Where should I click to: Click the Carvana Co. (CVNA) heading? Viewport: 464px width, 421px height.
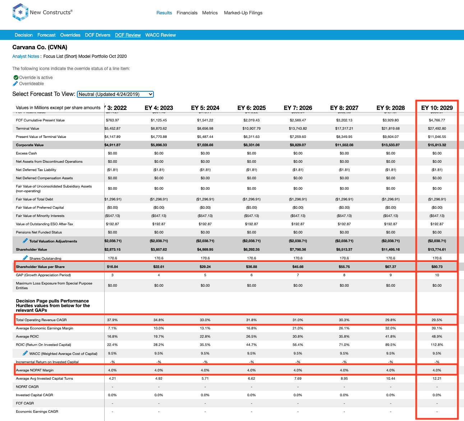40,47
